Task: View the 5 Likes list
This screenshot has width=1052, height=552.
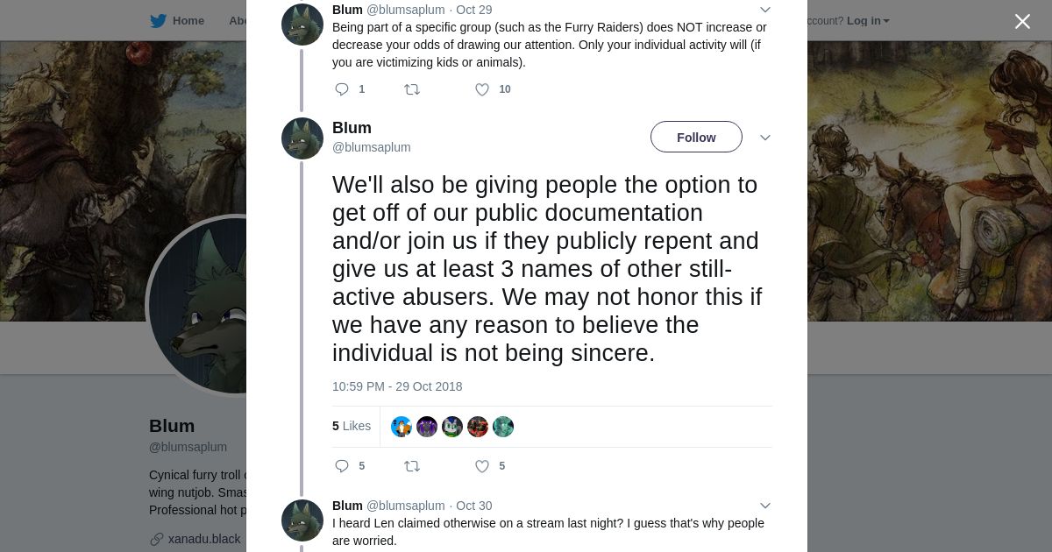Action: (x=352, y=426)
